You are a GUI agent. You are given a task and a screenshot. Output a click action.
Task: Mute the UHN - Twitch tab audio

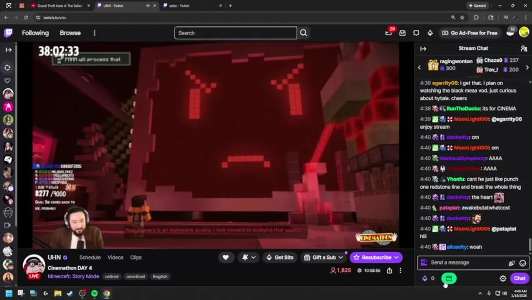(x=147, y=6)
